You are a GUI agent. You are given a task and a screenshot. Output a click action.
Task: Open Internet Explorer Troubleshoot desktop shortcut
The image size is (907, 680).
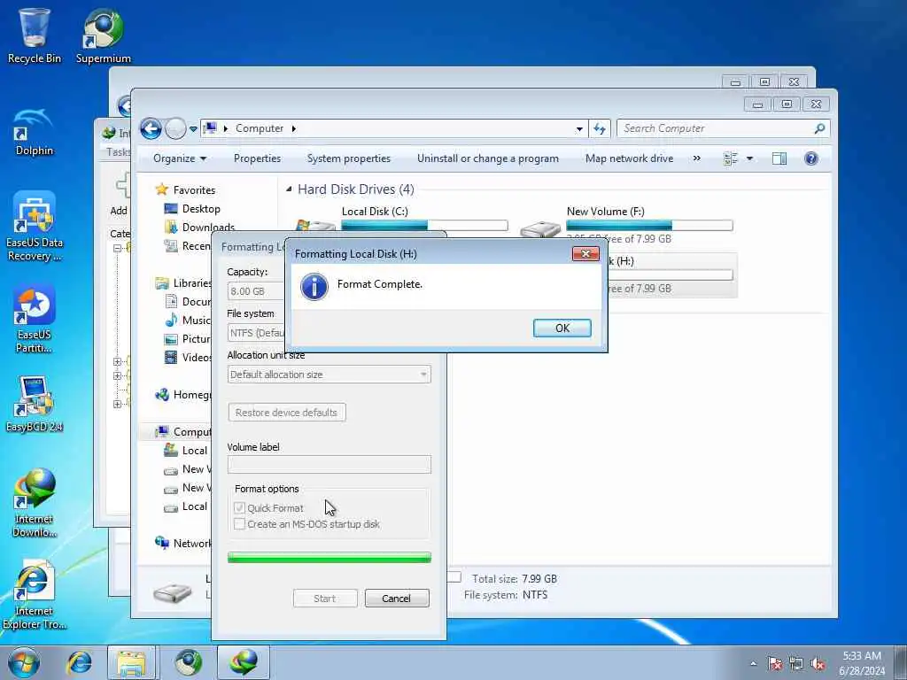pyautogui.click(x=35, y=595)
